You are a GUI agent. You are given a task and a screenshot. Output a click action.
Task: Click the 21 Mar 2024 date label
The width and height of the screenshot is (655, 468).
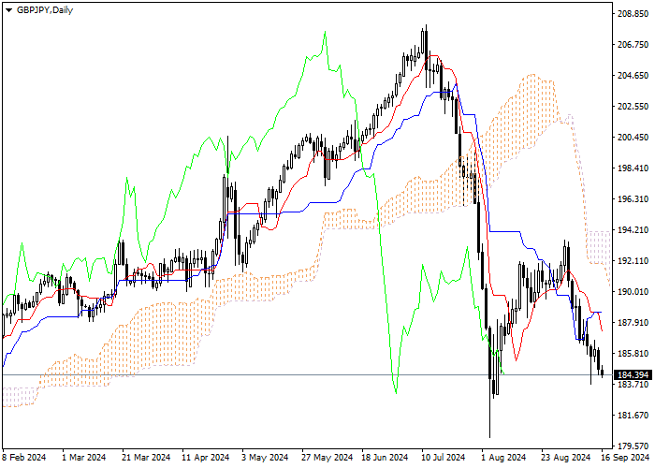click(x=146, y=458)
